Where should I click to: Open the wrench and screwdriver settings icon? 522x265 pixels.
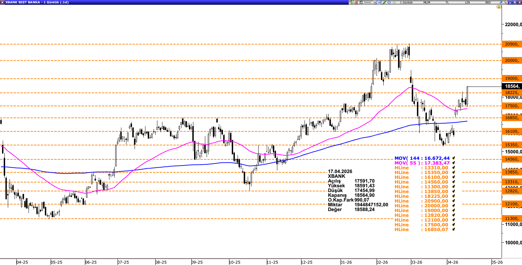point(505,2)
